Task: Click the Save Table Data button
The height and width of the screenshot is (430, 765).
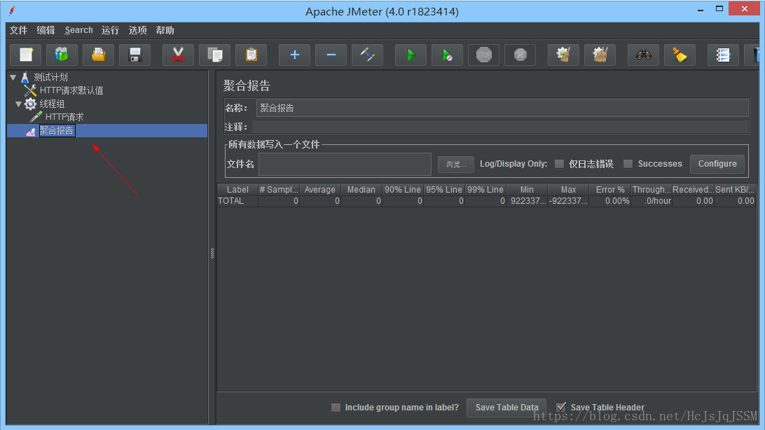Action: 507,407
